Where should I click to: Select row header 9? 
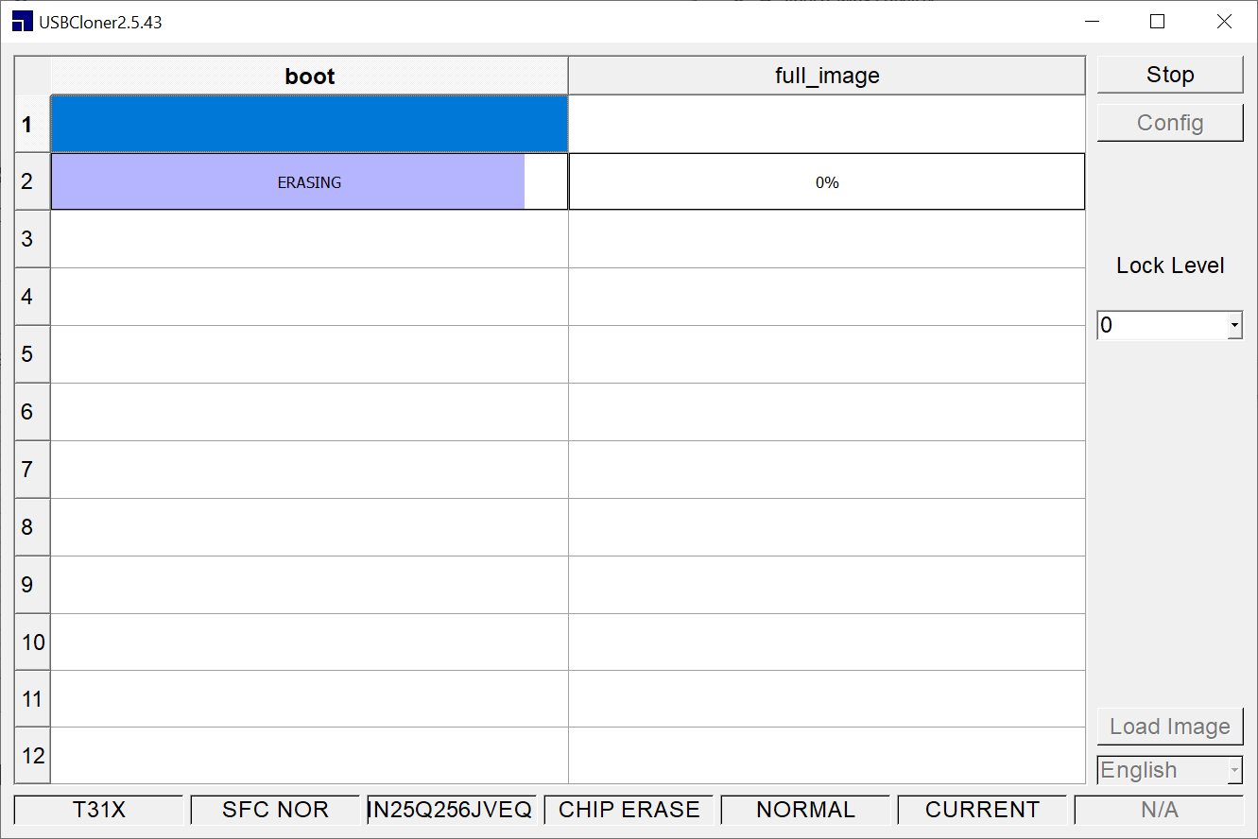(33, 585)
